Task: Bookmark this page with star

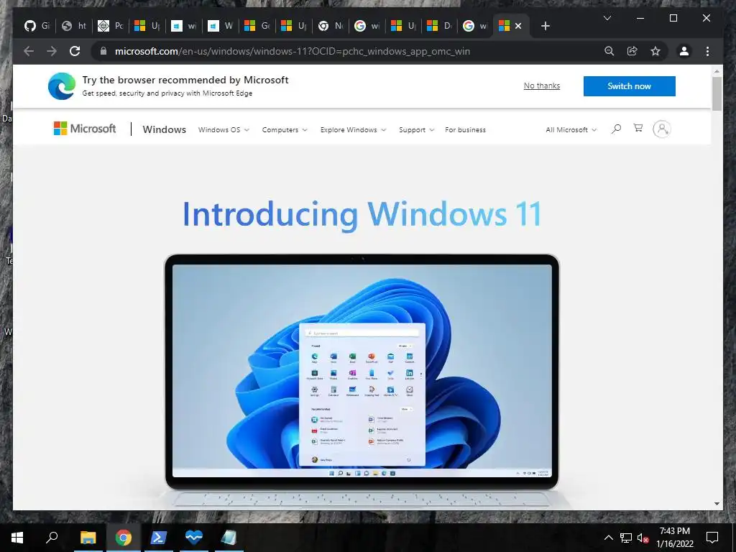Action: (655, 51)
